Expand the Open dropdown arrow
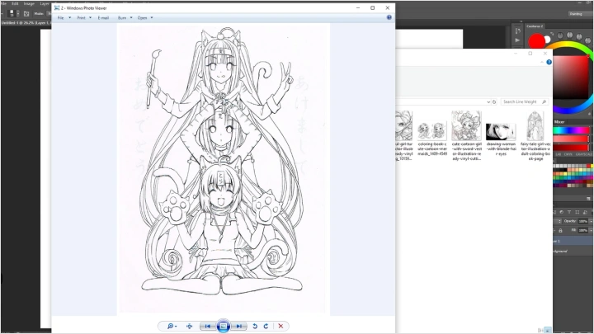 click(152, 18)
